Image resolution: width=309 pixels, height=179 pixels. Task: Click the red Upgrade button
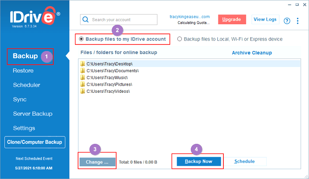(231, 20)
